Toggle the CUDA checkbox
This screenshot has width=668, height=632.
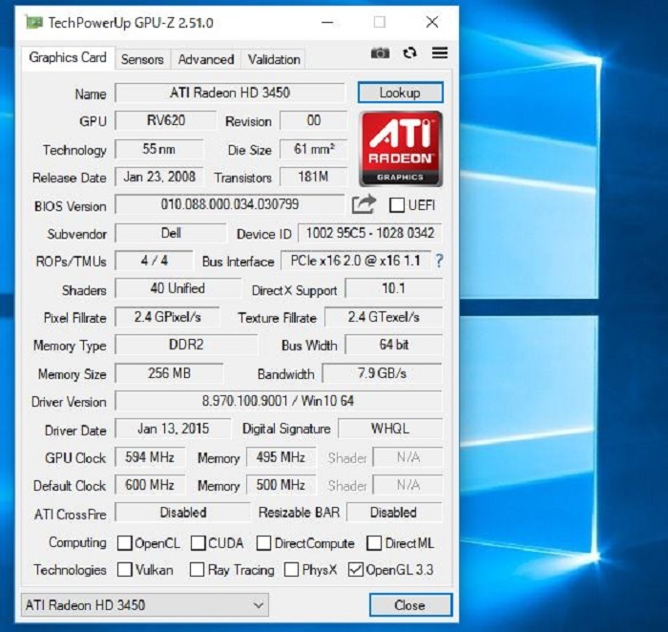198,543
